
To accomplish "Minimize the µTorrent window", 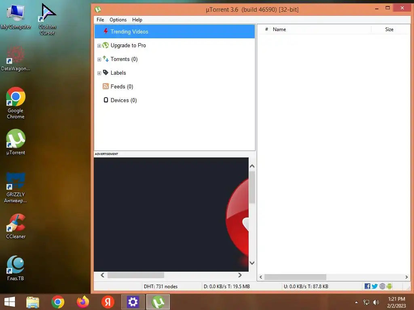I will pos(377,8).
